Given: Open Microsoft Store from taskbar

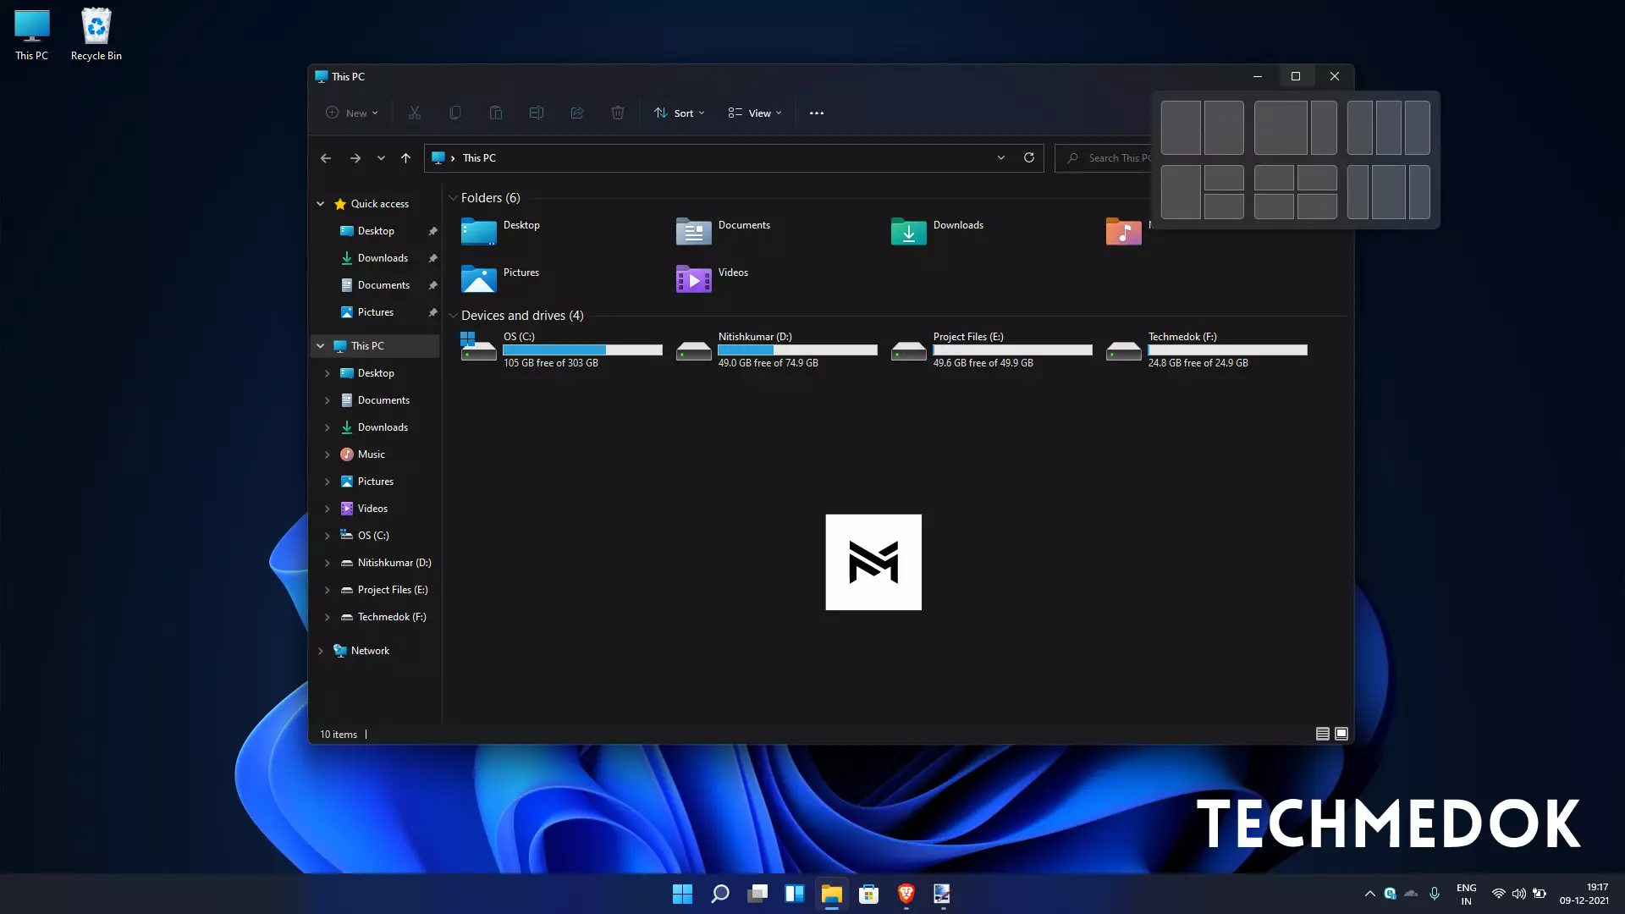Looking at the screenshot, I should click(869, 894).
